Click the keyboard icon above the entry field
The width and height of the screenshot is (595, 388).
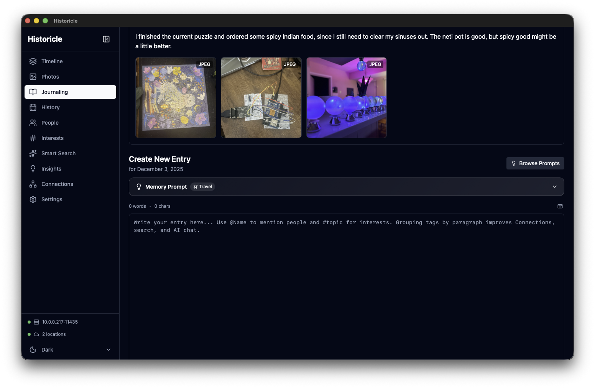click(x=560, y=206)
